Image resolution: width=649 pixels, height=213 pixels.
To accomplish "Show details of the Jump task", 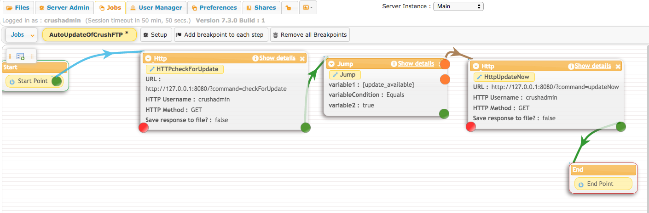I will click(416, 64).
